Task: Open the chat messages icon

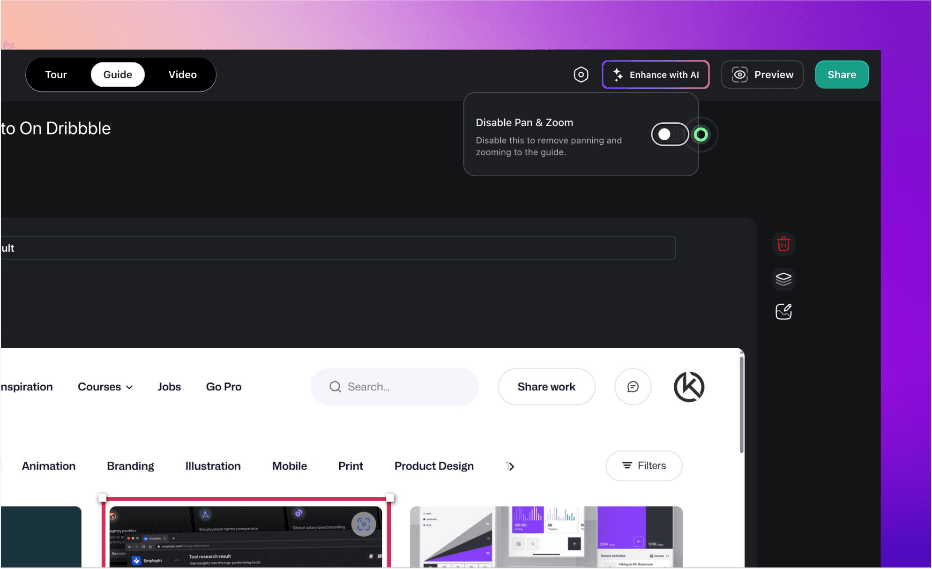Action: (633, 387)
